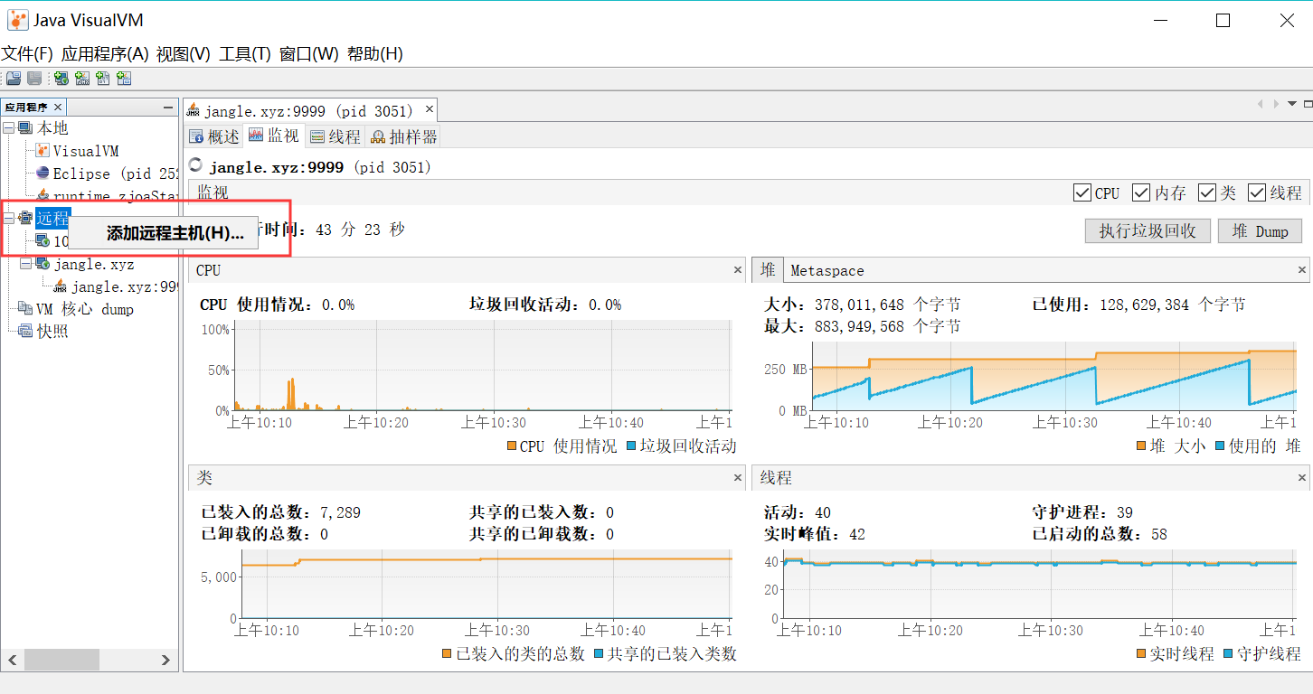Click the applications panel horizontal scrollbar thumb
1313x694 pixels.
tap(61, 661)
